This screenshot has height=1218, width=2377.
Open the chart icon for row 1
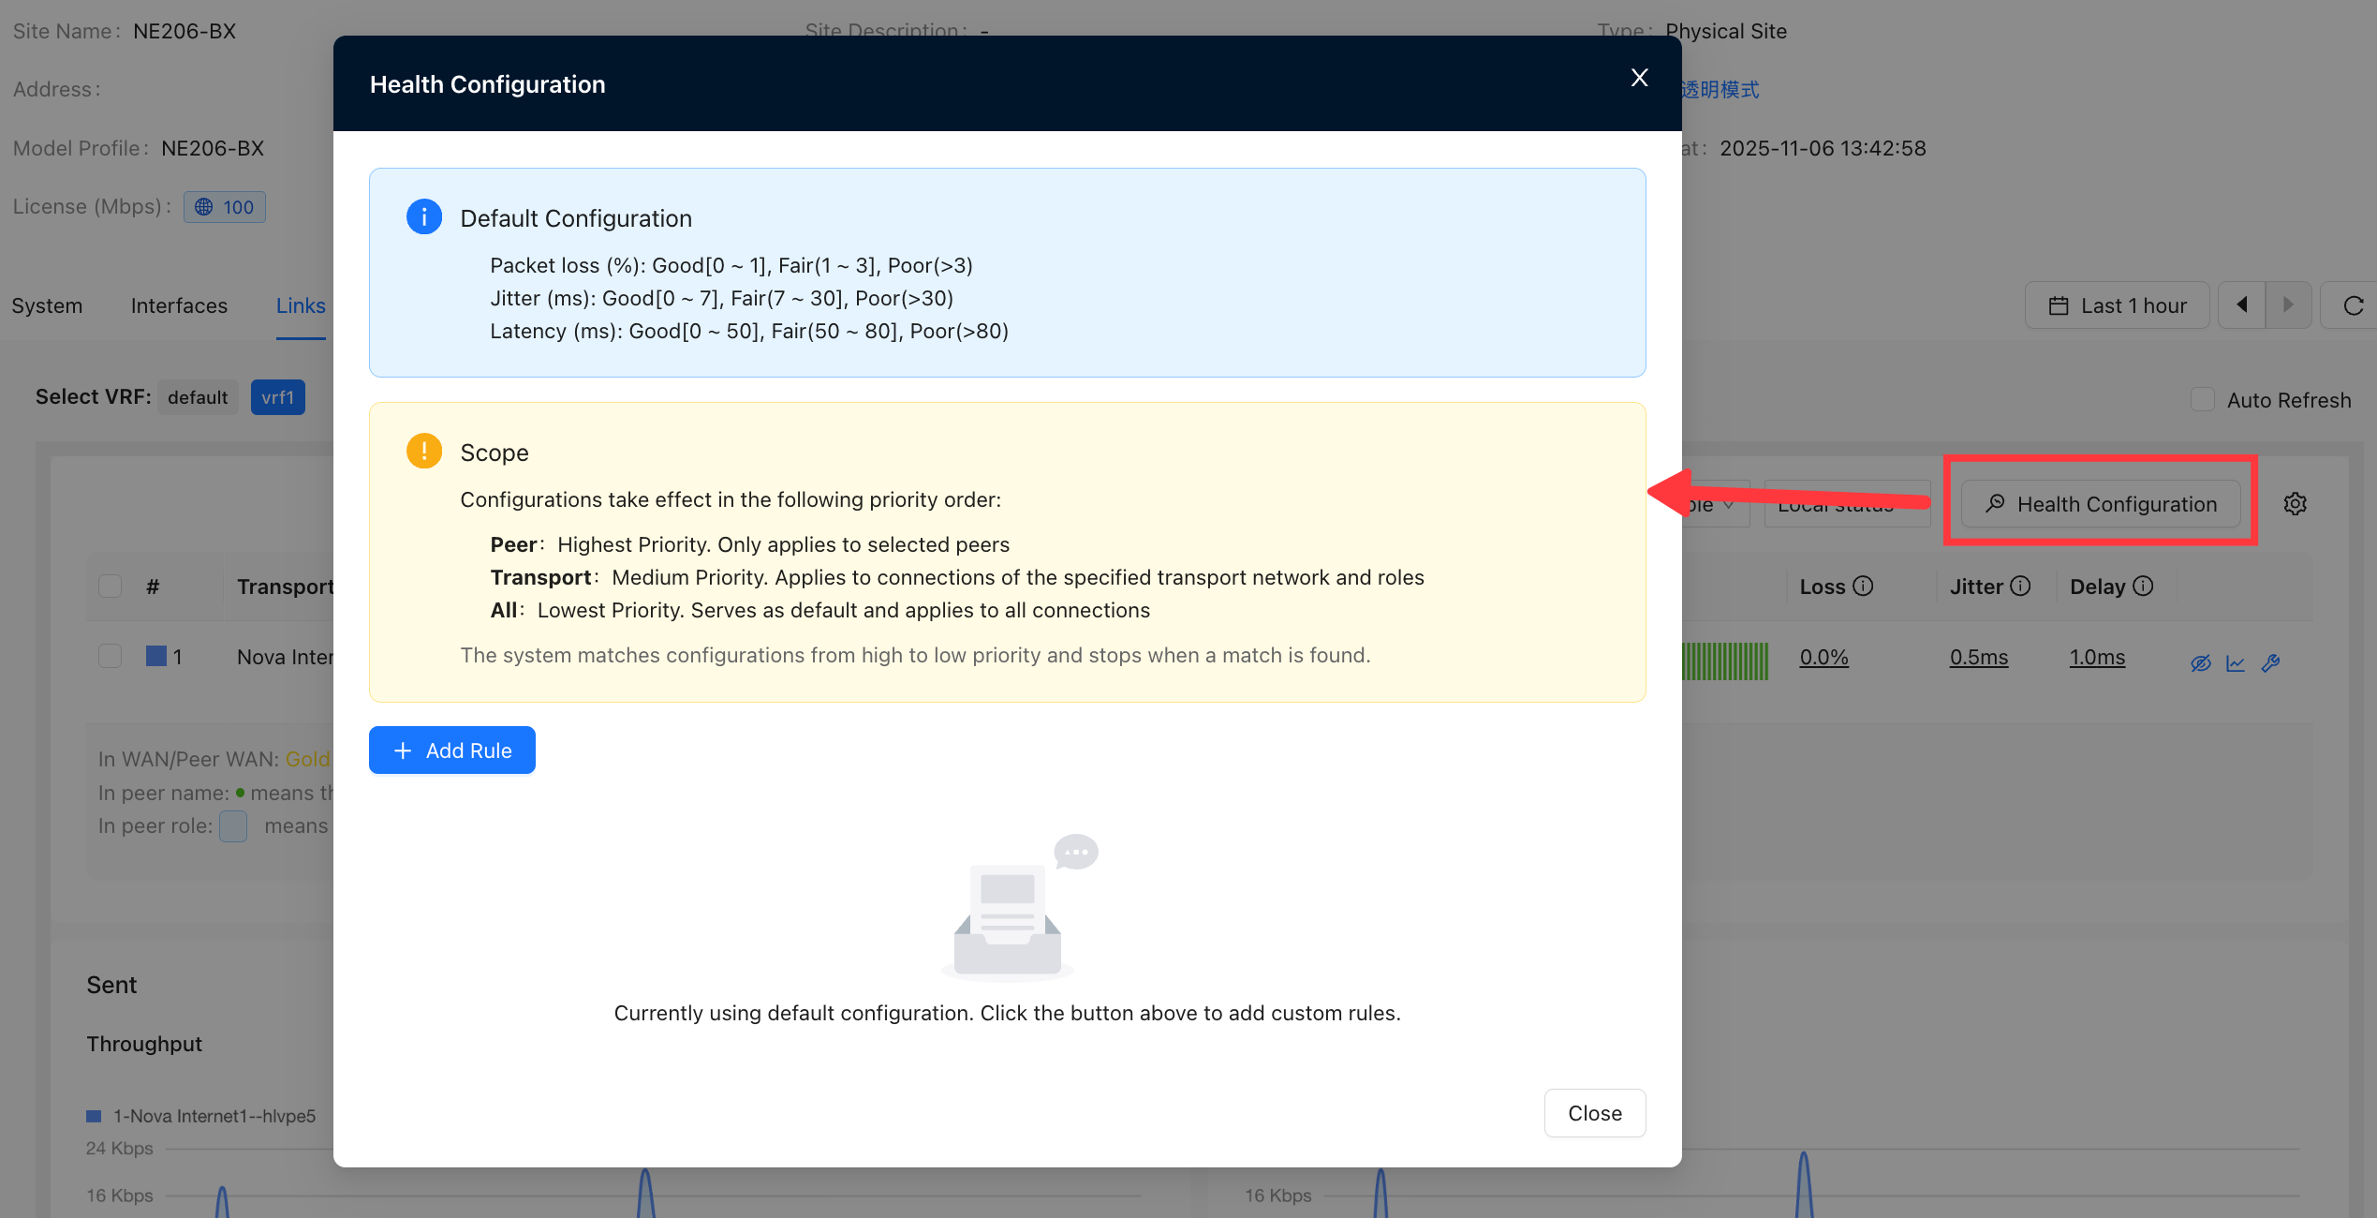(2236, 663)
